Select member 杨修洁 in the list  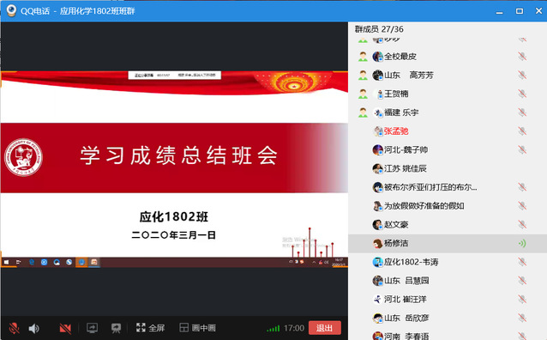click(448, 243)
